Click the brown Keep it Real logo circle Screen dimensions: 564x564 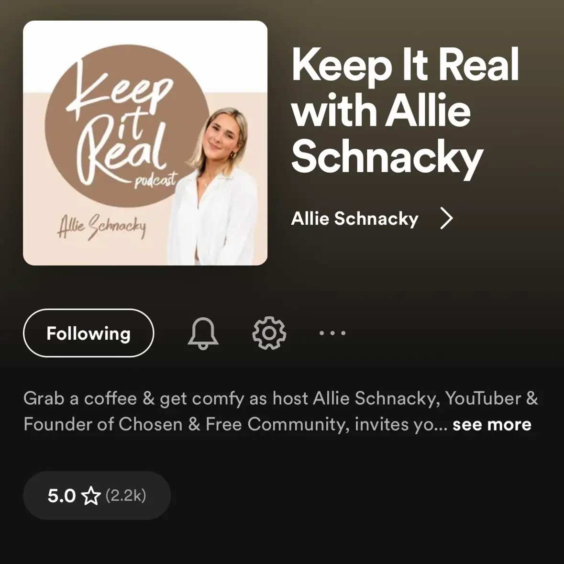click(127, 126)
